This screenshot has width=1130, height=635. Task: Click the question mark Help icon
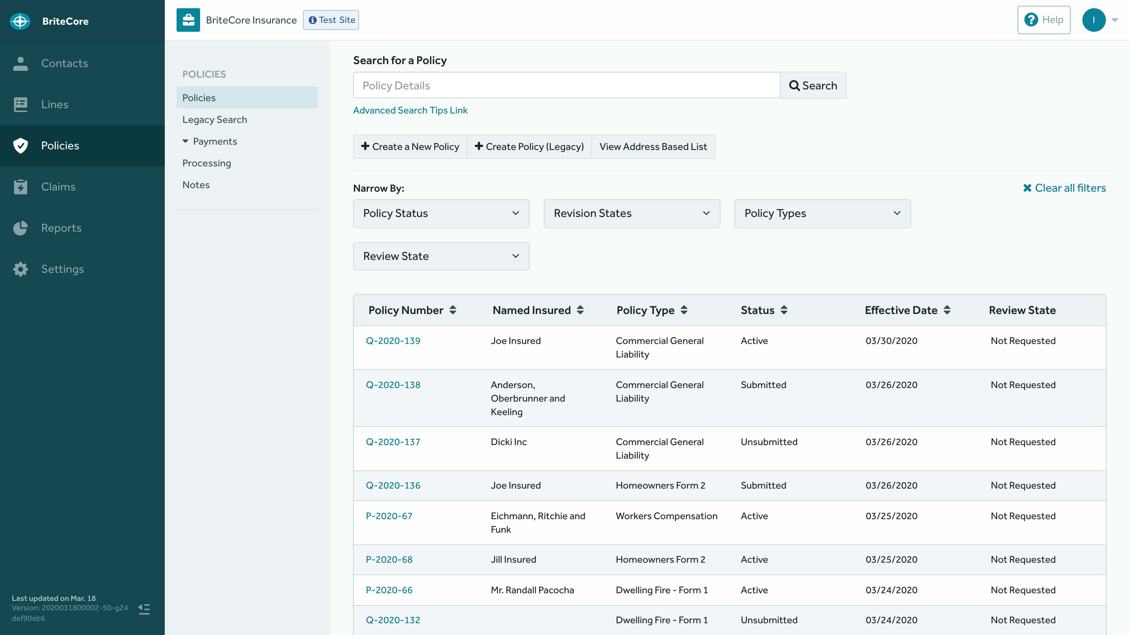pyautogui.click(x=1031, y=20)
